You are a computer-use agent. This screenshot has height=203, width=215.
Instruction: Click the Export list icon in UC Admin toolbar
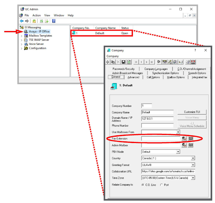[47, 21]
